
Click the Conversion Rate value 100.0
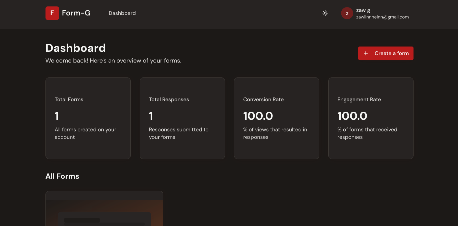(x=258, y=116)
